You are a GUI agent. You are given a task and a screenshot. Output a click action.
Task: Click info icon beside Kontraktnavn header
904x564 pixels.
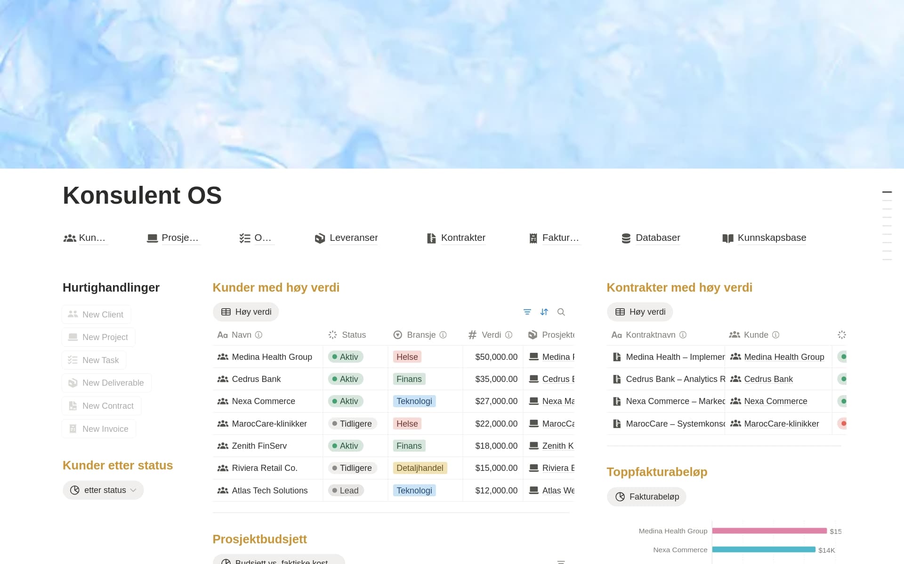[x=683, y=335]
